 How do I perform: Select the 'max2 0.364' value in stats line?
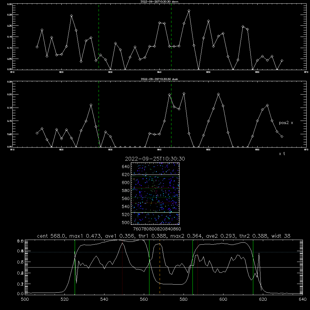click(186, 236)
